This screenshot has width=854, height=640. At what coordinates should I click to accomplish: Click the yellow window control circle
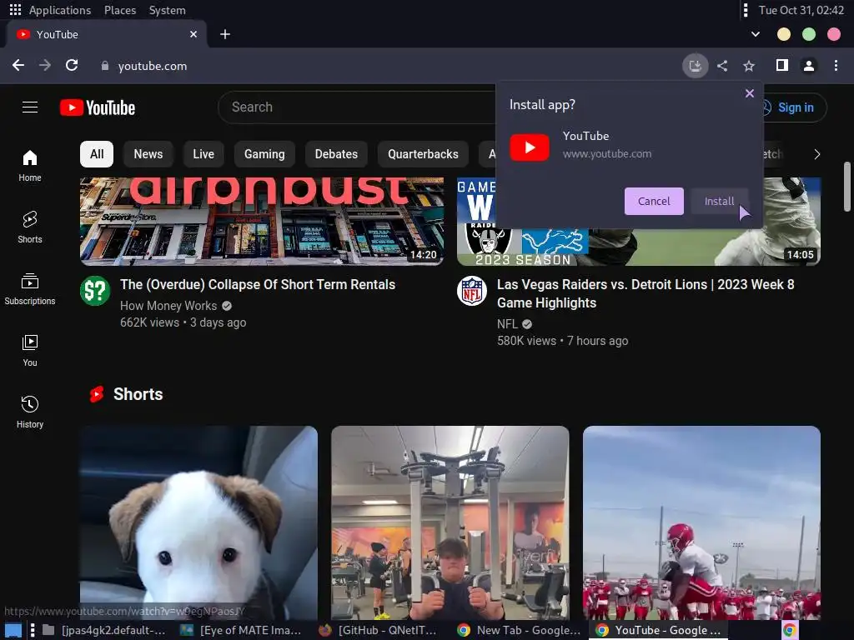coord(784,34)
